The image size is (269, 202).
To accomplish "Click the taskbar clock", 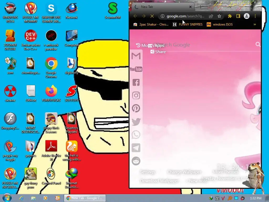I will point(256,198).
